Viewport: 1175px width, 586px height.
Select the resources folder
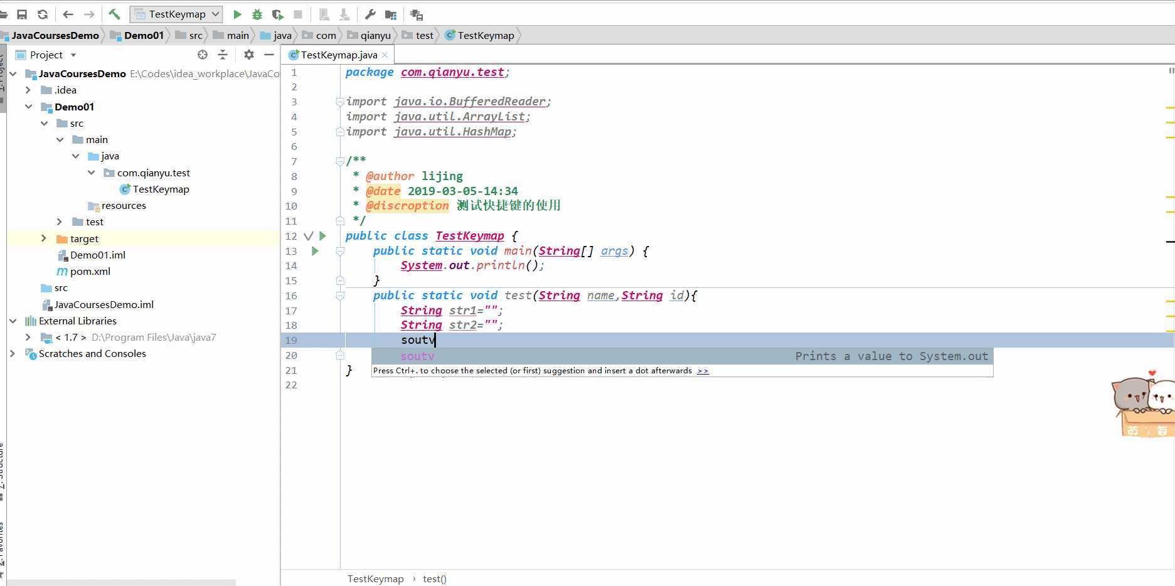(x=124, y=205)
